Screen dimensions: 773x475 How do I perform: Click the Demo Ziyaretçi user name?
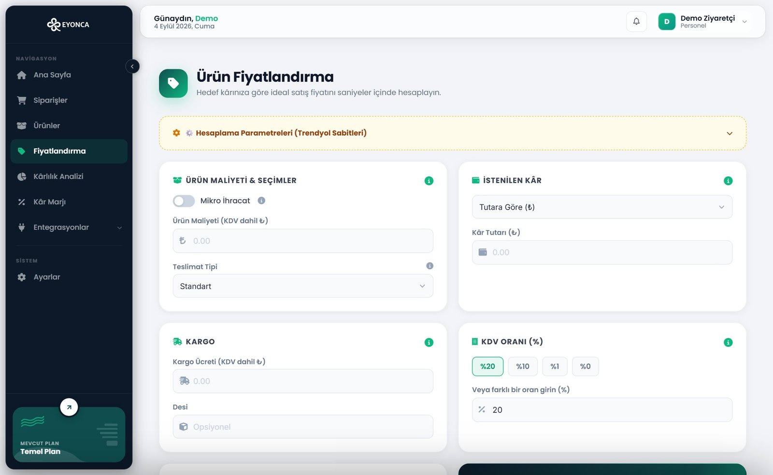707,18
